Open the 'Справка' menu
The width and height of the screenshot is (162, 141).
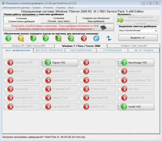pyautogui.click(x=60, y=7)
